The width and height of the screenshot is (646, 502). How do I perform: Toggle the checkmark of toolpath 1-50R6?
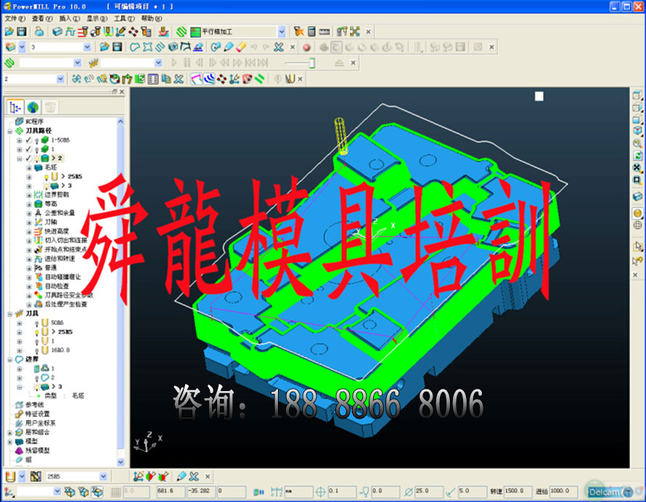(x=28, y=139)
